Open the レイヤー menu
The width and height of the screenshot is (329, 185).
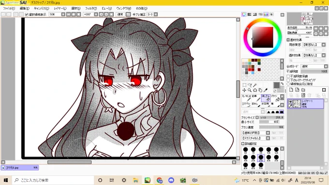tap(60, 8)
